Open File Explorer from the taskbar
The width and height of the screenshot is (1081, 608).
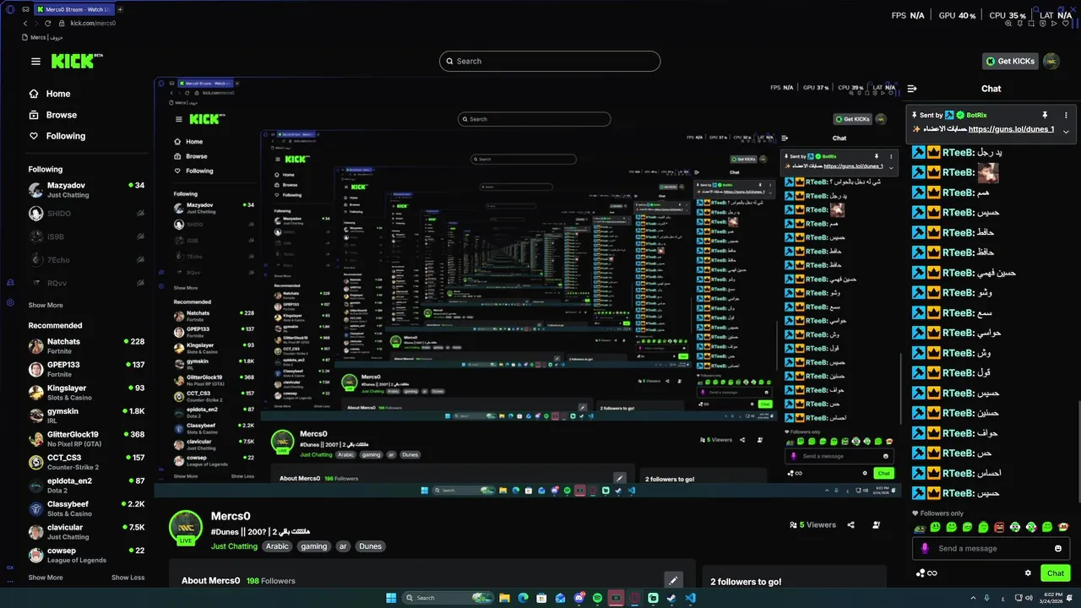(504, 598)
